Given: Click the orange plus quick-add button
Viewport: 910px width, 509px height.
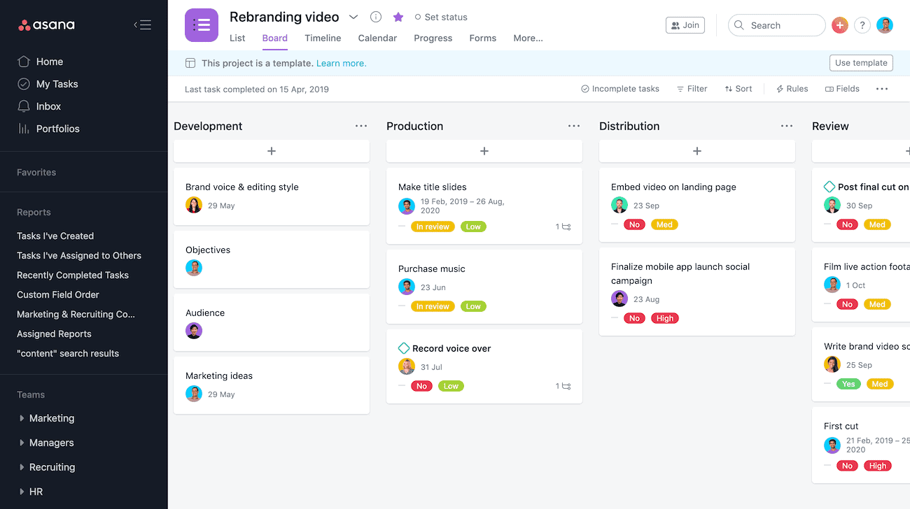Looking at the screenshot, I should point(839,25).
